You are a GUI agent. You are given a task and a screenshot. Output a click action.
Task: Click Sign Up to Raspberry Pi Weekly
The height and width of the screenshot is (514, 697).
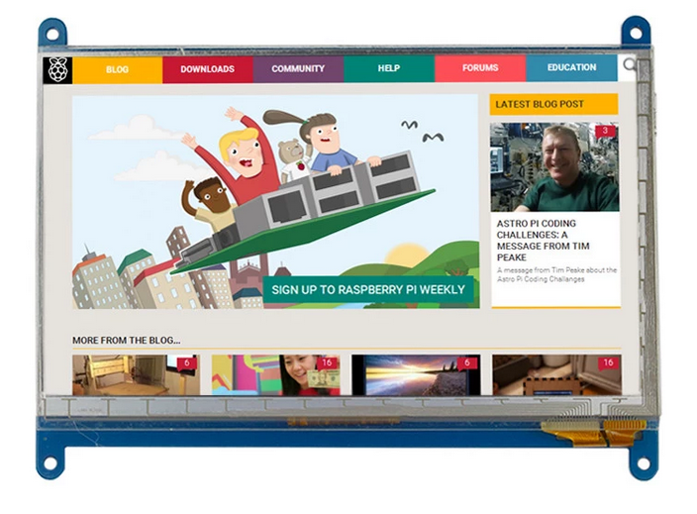[x=368, y=289]
